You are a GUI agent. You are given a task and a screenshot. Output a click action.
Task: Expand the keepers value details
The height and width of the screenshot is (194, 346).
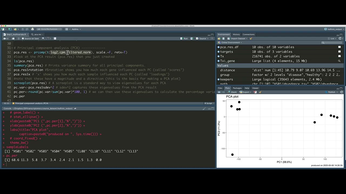218,79
